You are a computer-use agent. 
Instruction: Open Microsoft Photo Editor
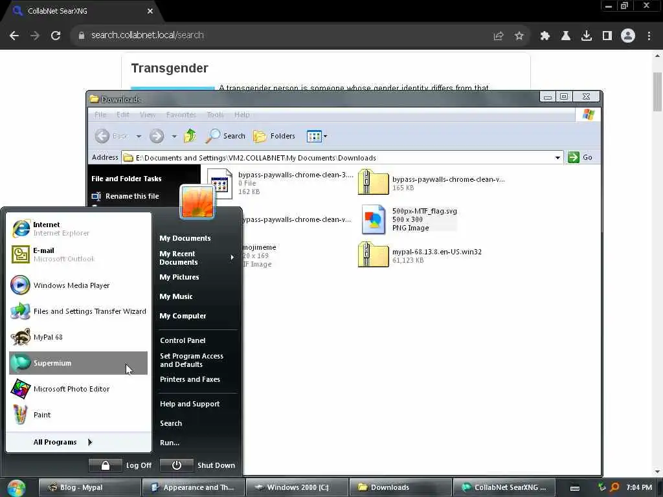(78, 389)
